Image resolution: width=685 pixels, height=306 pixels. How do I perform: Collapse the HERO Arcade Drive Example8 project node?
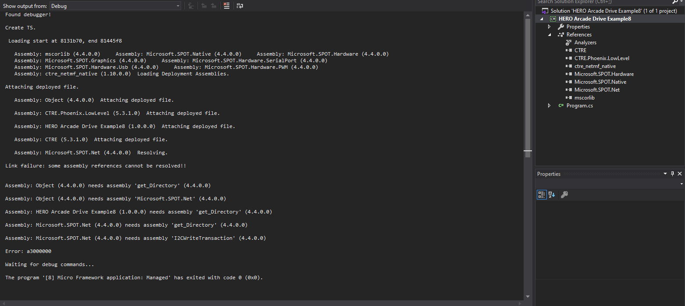click(542, 19)
